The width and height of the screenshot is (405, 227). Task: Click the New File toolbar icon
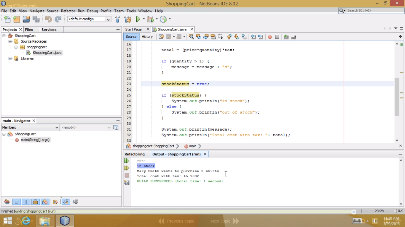[x=7, y=19]
